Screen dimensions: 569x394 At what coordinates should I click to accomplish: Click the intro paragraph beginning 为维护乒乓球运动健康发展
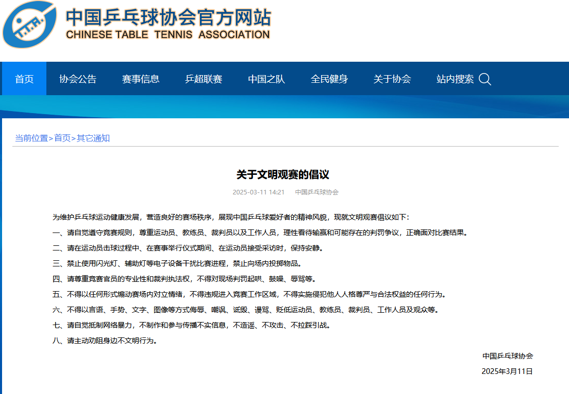click(231, 217)
